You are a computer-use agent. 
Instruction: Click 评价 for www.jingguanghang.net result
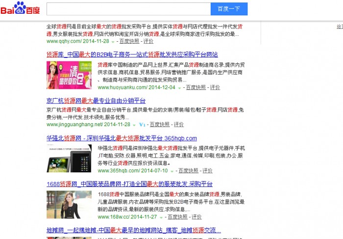click(x=179, y=125)
